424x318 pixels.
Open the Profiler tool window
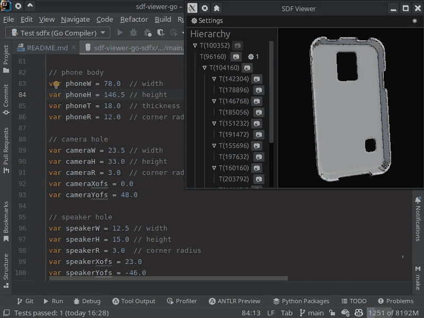coord(182,301)
